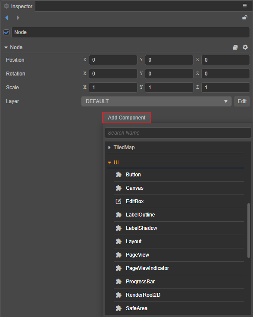Image resolution: width=253 pixels, height=317 pixels.
Task: Toggle the Inspector lock icon
Action: click(x=245, y=18)
